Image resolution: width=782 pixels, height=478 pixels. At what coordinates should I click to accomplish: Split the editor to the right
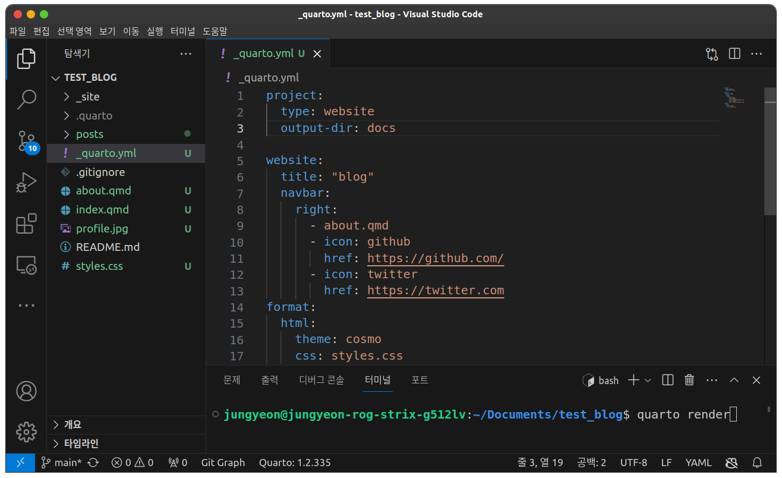[x=734, y=54]
